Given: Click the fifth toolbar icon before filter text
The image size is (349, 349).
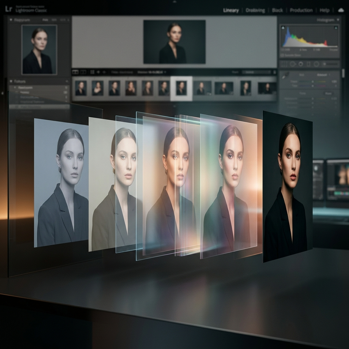Looking at the screenshot, I should 104,72.
